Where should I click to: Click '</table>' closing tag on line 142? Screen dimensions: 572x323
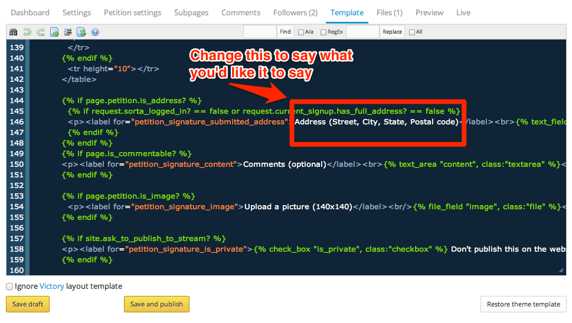[79, 80]
